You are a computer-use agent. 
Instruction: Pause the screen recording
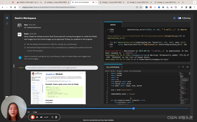tap(37, 117)
